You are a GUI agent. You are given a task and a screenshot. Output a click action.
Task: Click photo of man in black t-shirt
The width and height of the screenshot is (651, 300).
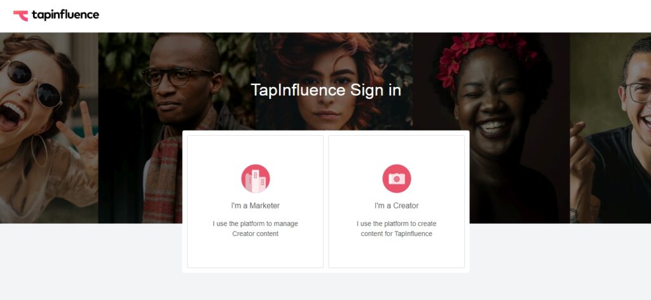click(x=610, y=128)
